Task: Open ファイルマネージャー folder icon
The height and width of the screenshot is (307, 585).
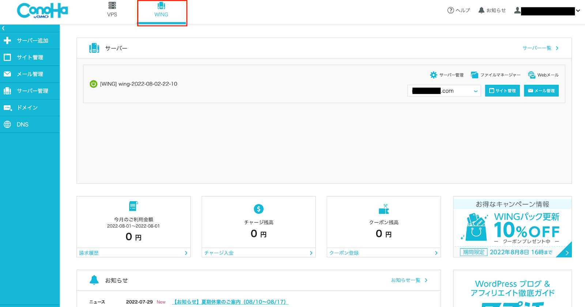Action: pos(475,75)
